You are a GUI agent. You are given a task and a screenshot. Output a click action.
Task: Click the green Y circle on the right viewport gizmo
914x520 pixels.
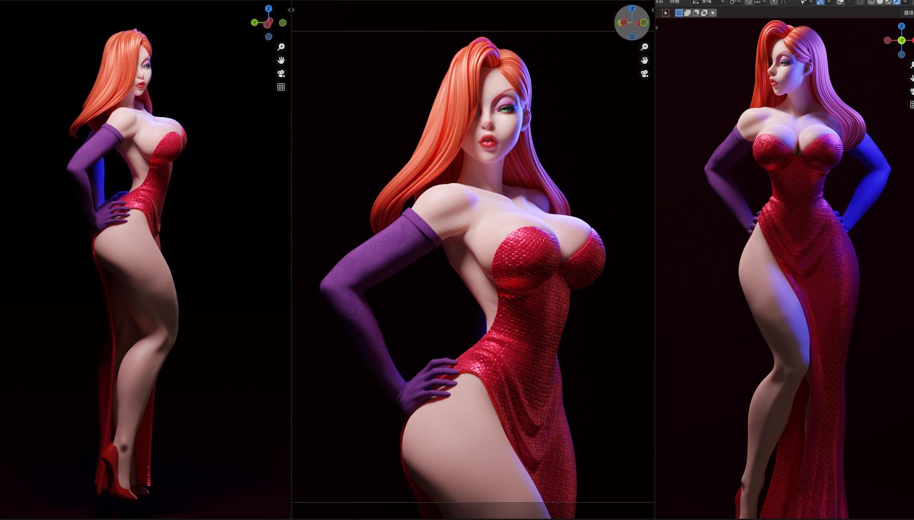click(901, 40)
